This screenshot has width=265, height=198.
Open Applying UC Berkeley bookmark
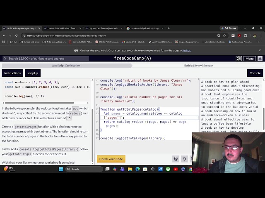160,42
